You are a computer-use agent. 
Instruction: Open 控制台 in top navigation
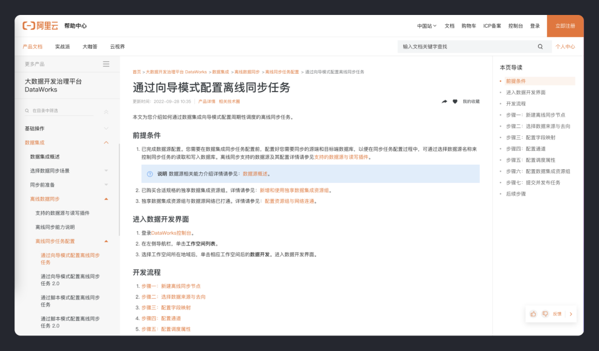[x=515, y=26]
